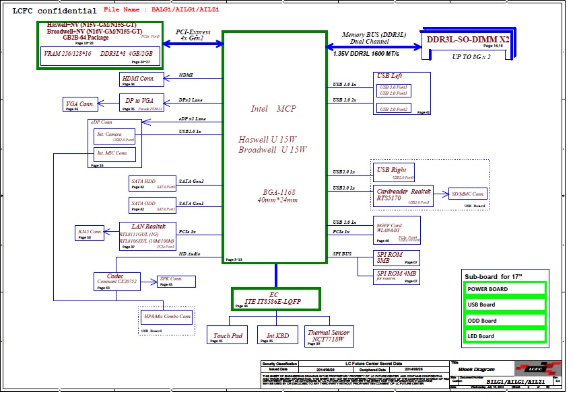Click the Haswell U 15W text
Image resolution: width=573 pixels, height=404 pixels.
[267, 139]
